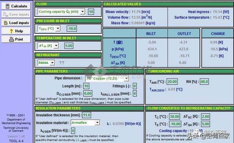Select the Insulation thickness 11.0 field
The image size is (234, 143).
tap(87, 115)
